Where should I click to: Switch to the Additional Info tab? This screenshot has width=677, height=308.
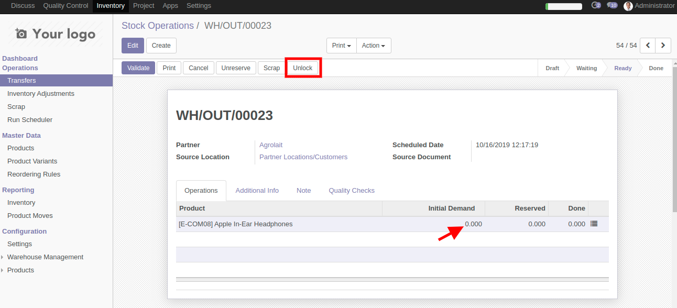[257, 191]
